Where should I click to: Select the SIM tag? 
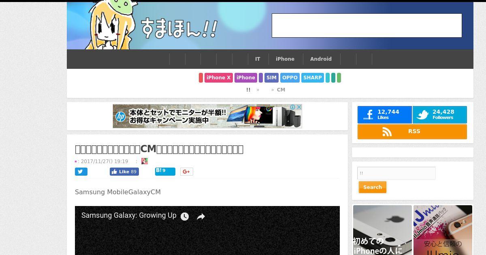pyautogui.click(x=271, y=78)
